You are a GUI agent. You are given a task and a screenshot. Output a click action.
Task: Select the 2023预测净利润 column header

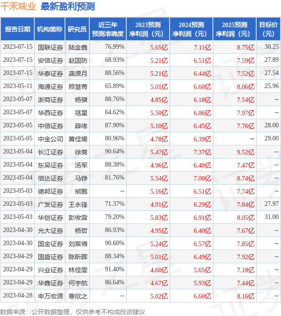148,29
